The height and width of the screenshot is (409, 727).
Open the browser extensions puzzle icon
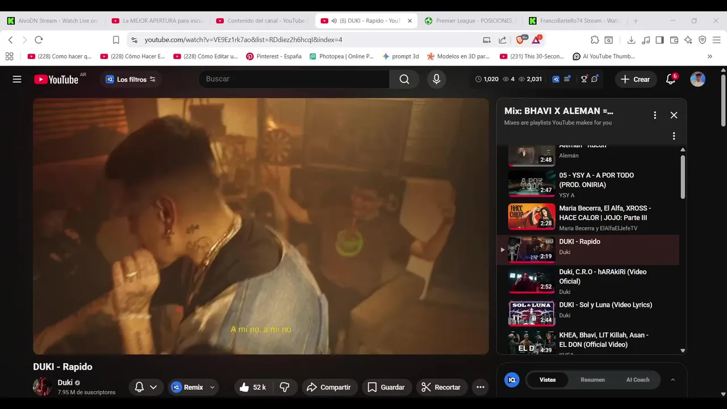click(x=595, y=40)
